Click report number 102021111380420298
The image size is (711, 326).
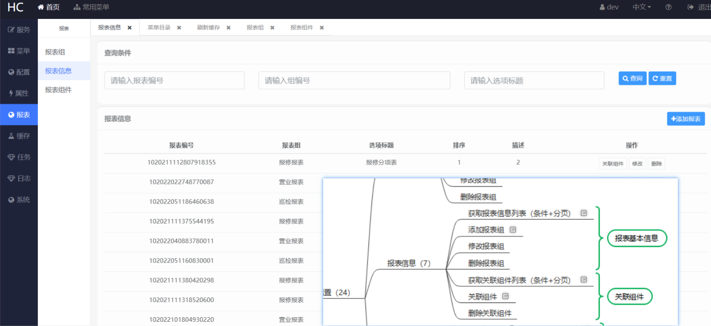(181, 280)
